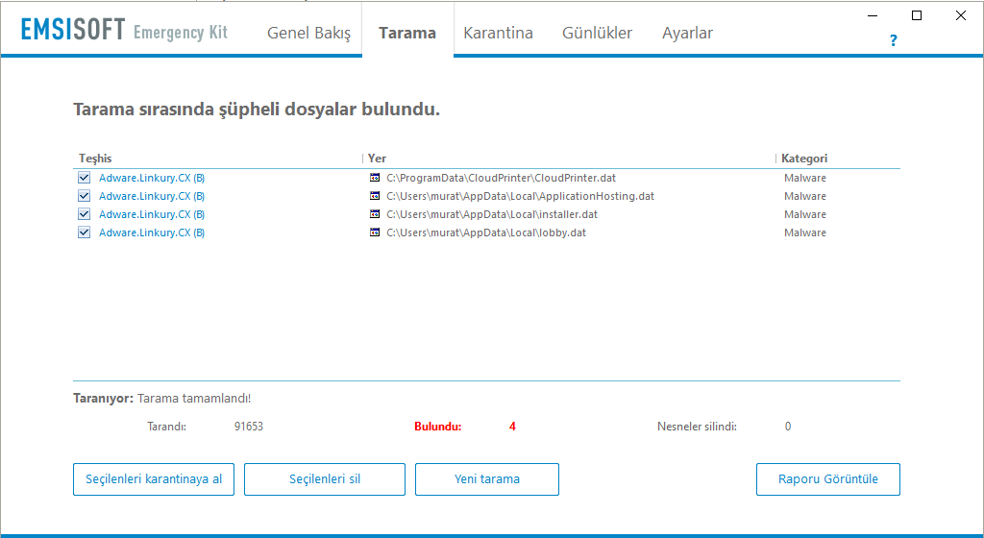
Task: Uncheck the ApplicationHosting.dat detection checkbox
Action: tap(85, 196)
